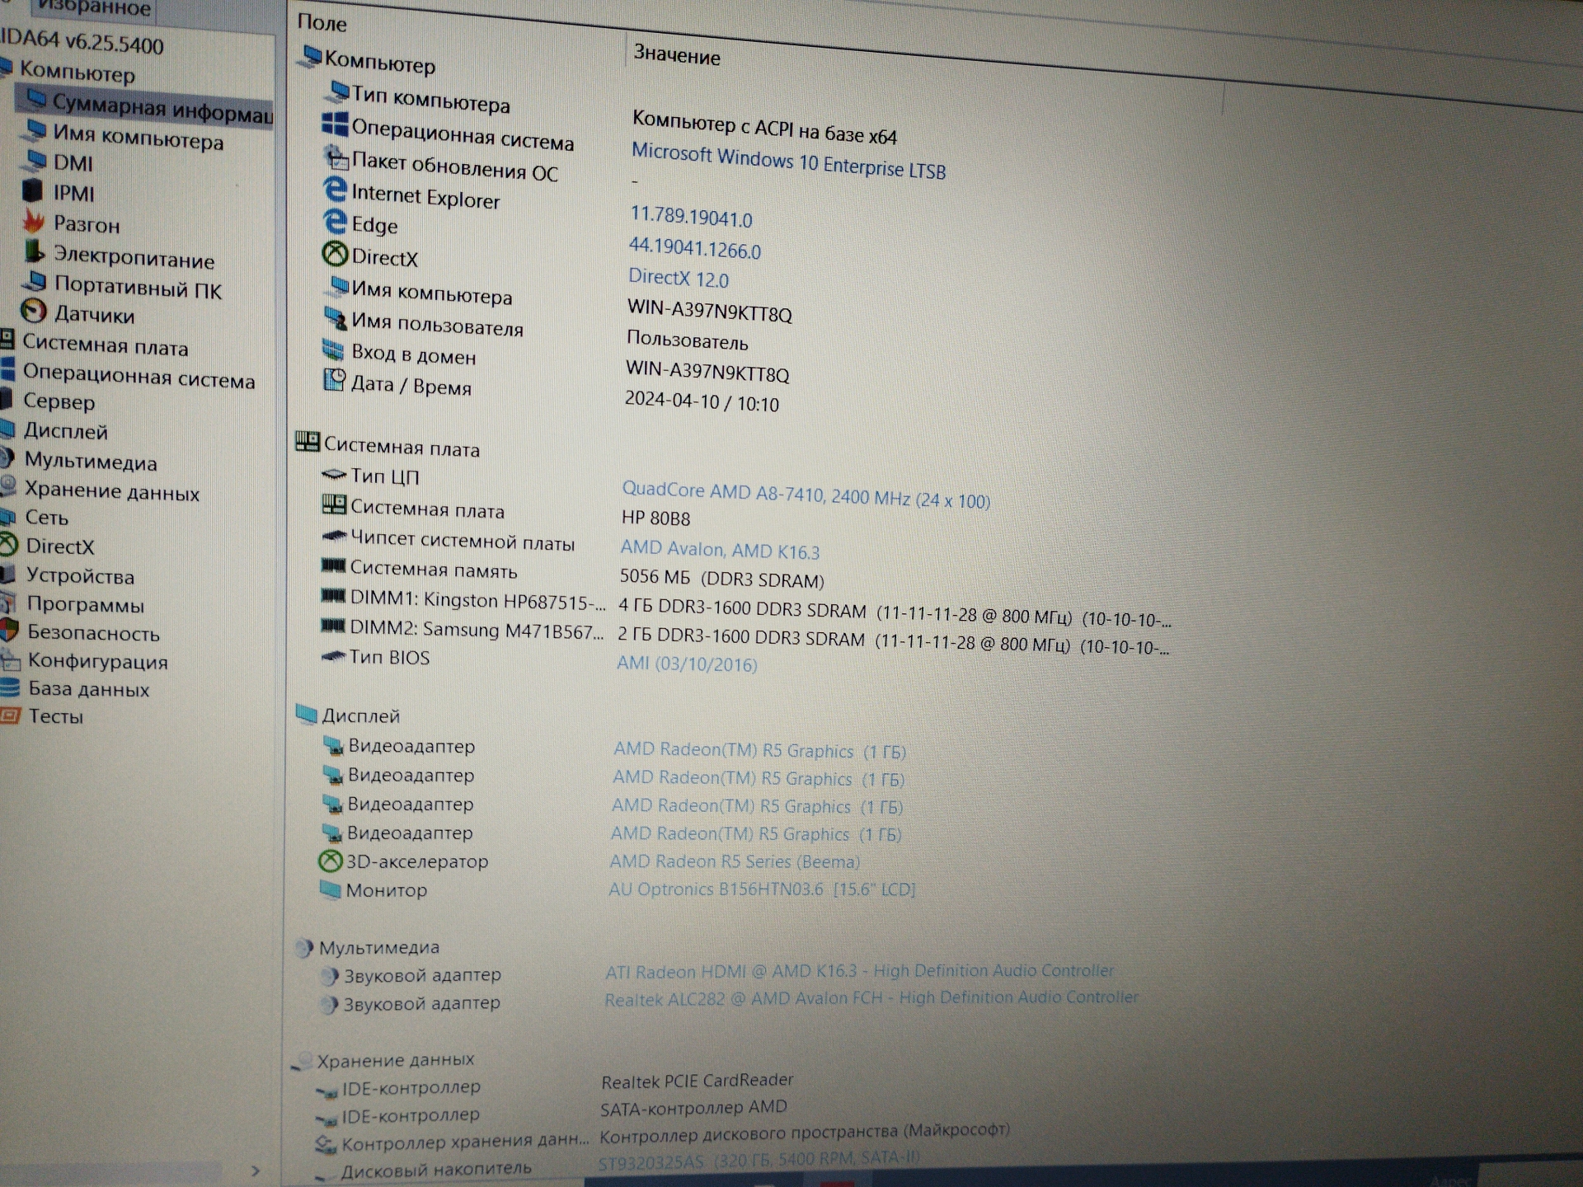This screenshot has height=1187, width=1583.
Task: Click the Поле column header
Action: [x=322, y=23]
